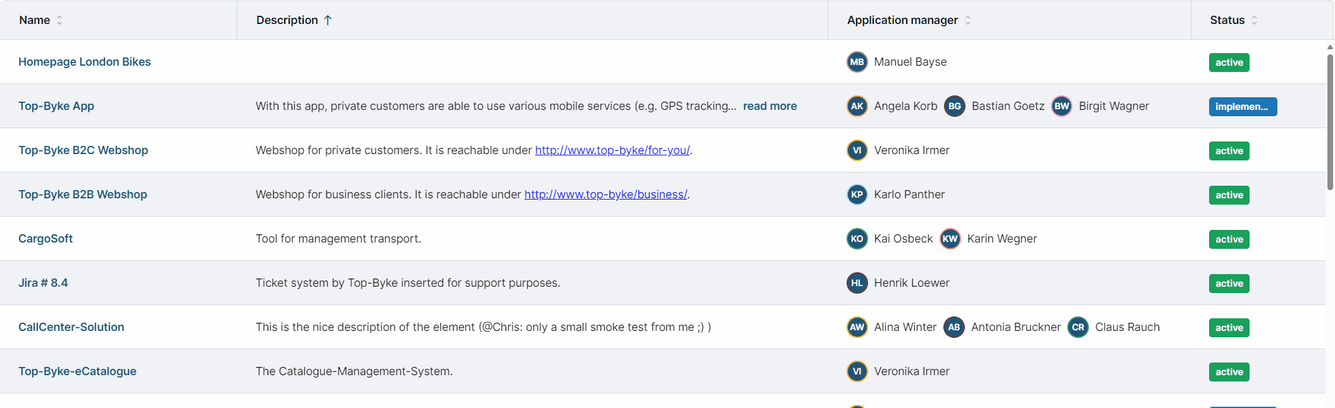Click the vertical scrollbar thumb
The image size is (1335, 408).
tap(1330, 120)
